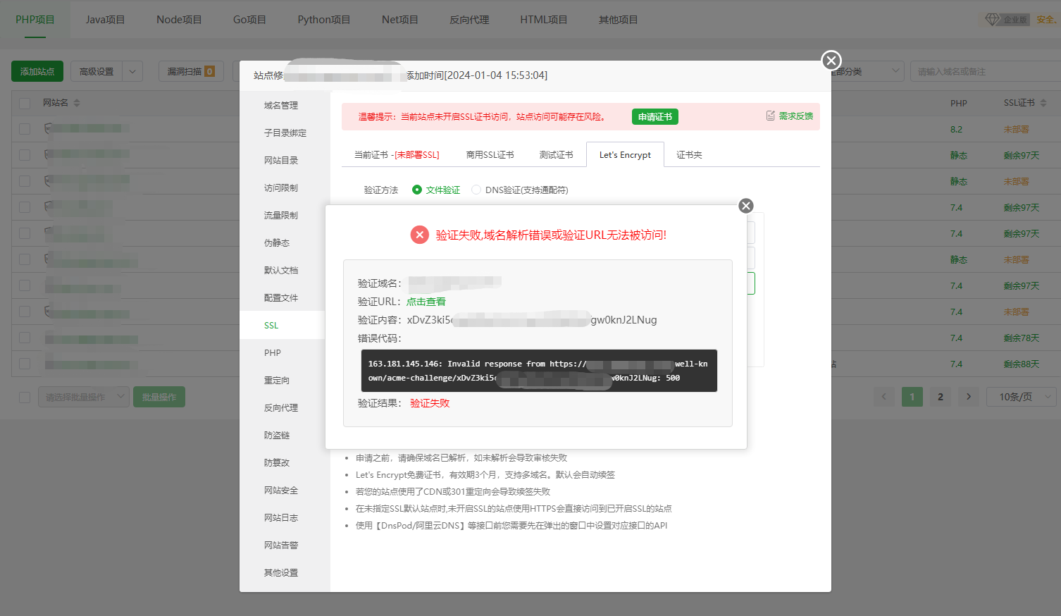Image resolution: width=1061 pixels, height=616 pixels.
Task: Click the 批量操作 button
Action: 159,397
